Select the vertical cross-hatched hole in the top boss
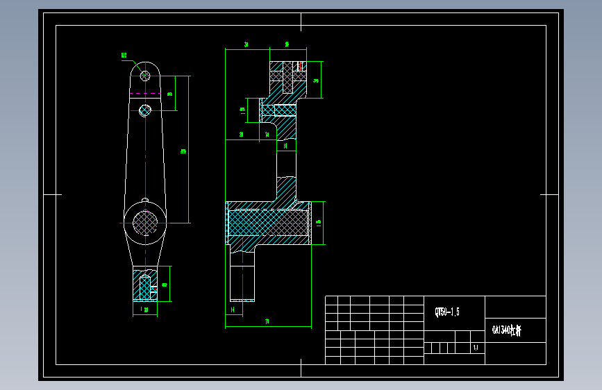Screen dimensions: 602x390 tap(287, 77)
